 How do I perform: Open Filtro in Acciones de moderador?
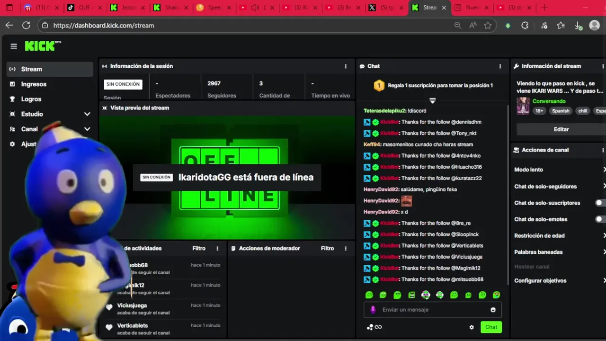[327, 248]
